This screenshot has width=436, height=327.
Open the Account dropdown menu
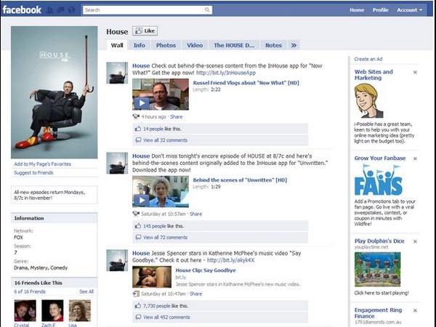[x=409, y=10]
